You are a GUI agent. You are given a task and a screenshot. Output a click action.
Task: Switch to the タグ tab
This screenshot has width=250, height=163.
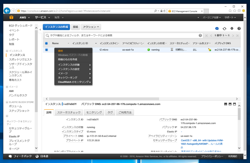coord(110,112)
